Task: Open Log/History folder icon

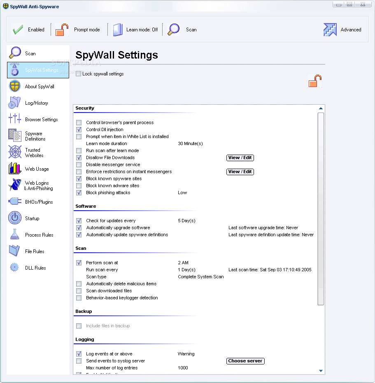Action: (14, 103)
